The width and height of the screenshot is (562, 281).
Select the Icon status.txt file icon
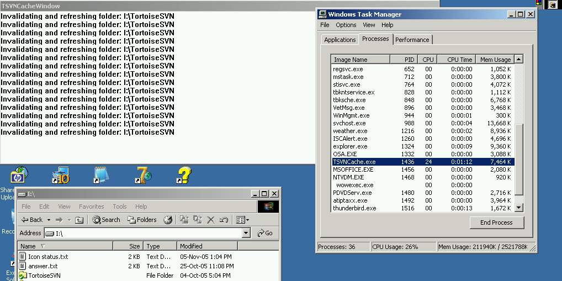pos(23,257)
